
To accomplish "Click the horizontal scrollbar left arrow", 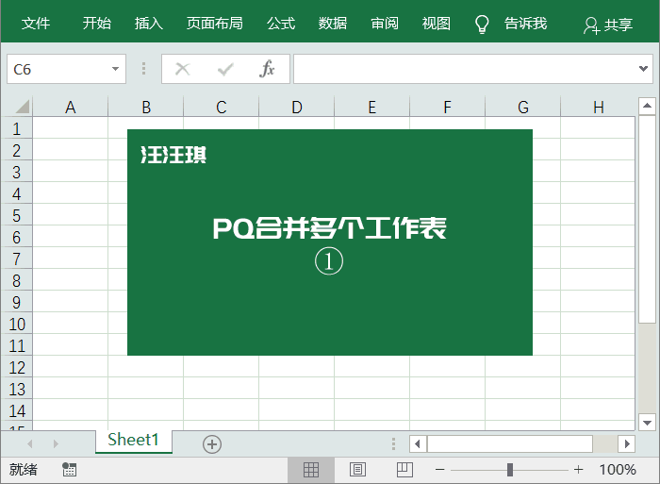I will [418, 443].
